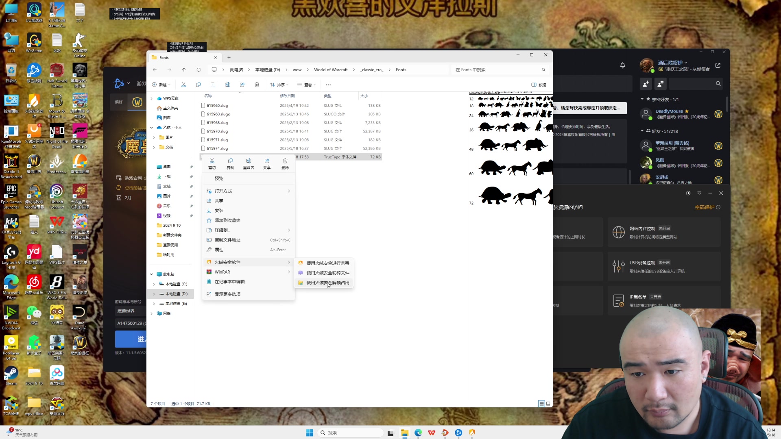Image resolution: width=781 pixels, height=439 pixels.
Task: Click the search magnifier in Fonts search box
Action: click(543, 70)
